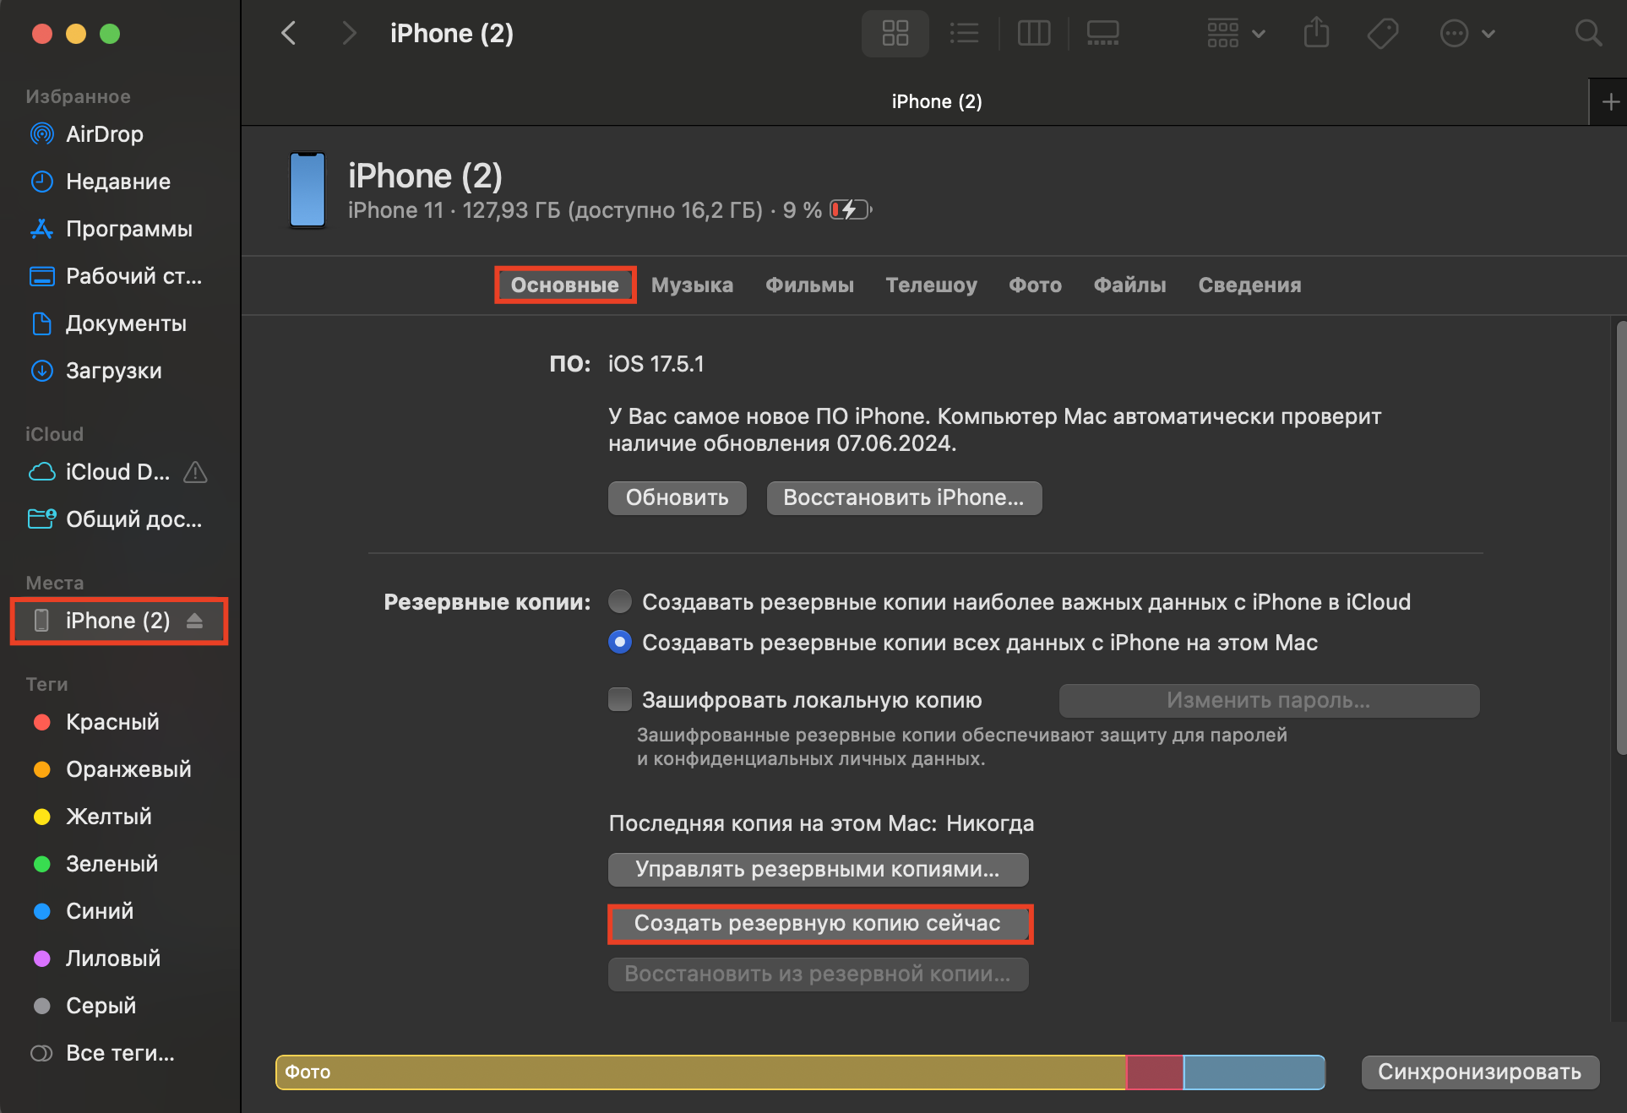Switch to gallery view
This screenshot has height=1113, width=1627.
pos(1102,34)
